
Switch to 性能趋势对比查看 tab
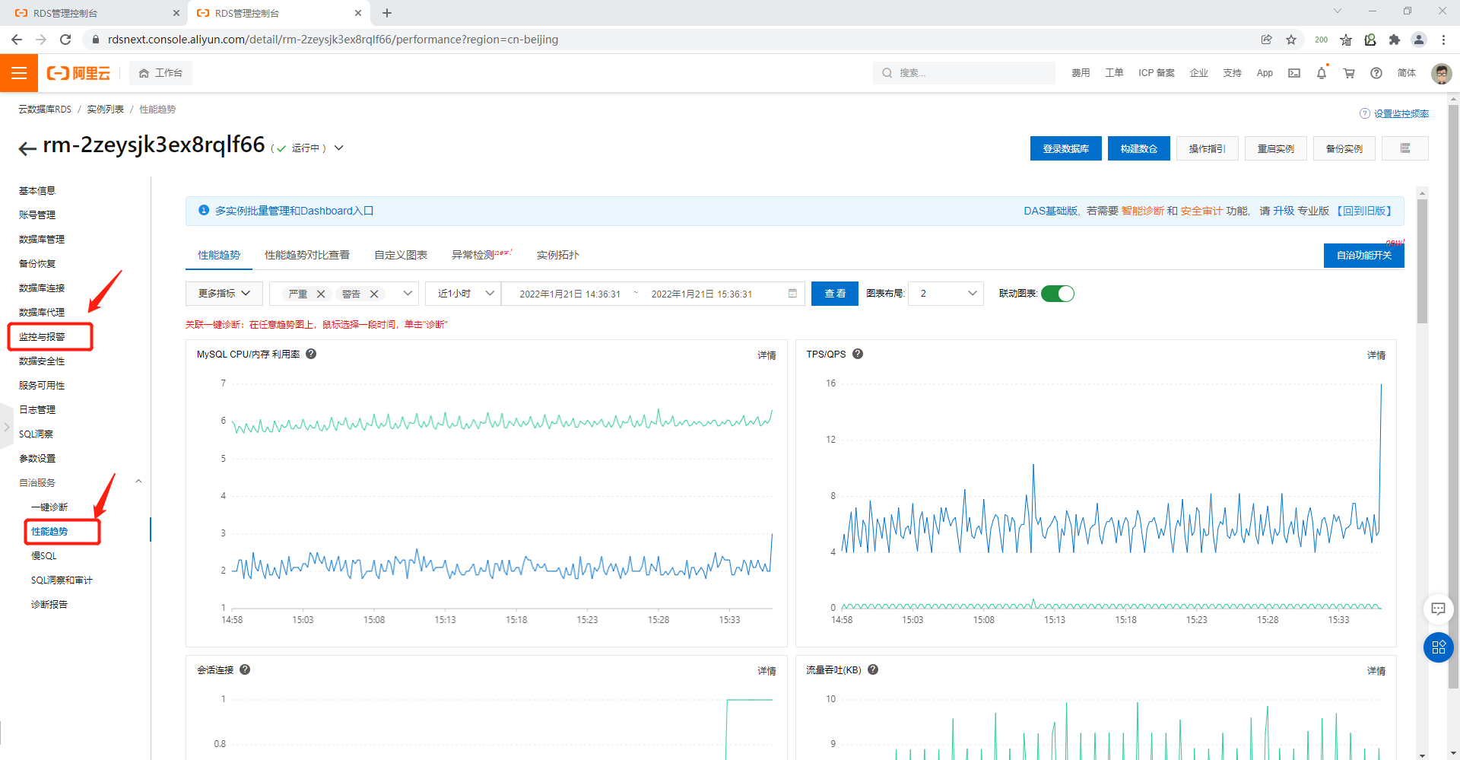click(x=307, y=255)
